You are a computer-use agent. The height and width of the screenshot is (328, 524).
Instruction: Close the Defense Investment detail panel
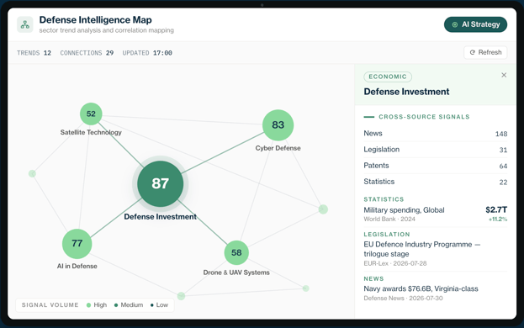504,75
